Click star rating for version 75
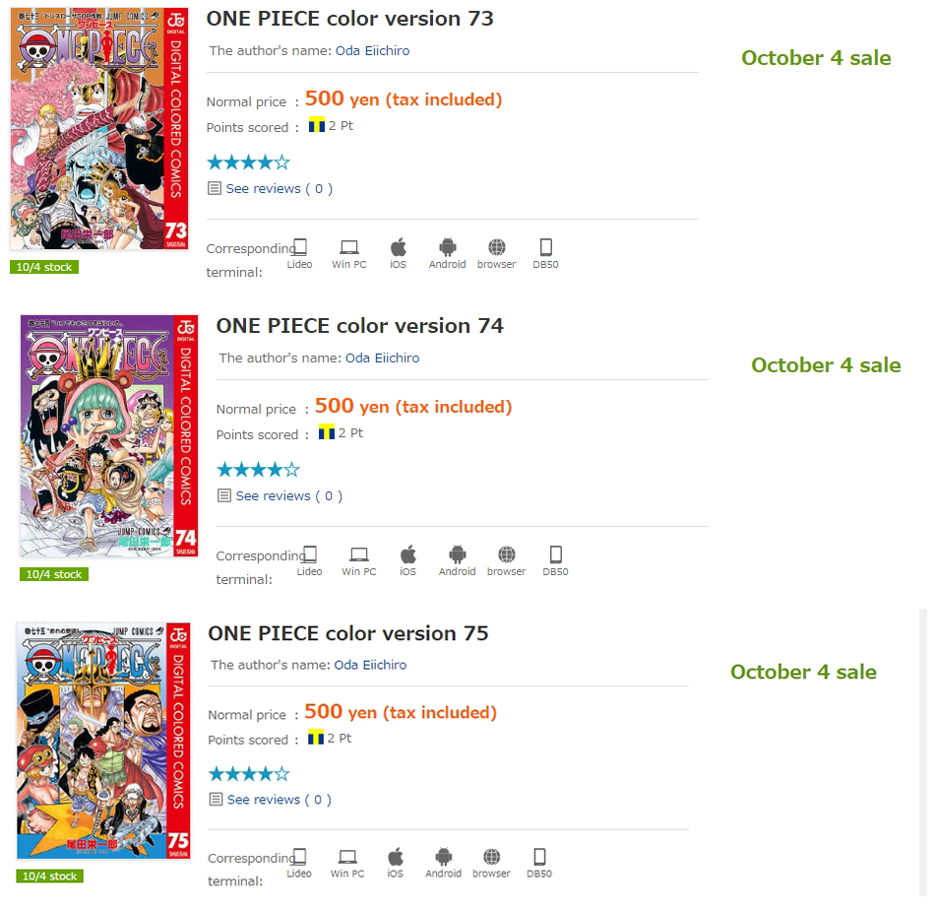Image resolution: width=933 pixels, height=912 pixels. tap(249, 774)
